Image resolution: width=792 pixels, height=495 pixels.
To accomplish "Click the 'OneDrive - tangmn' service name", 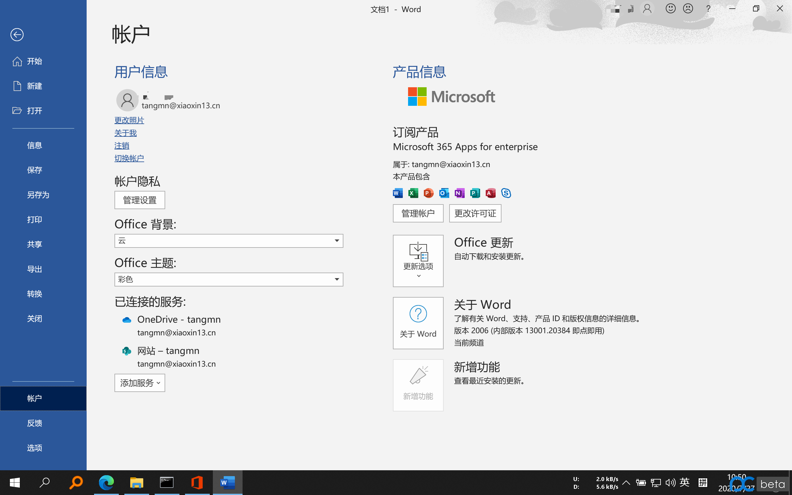I will point(179,320).
